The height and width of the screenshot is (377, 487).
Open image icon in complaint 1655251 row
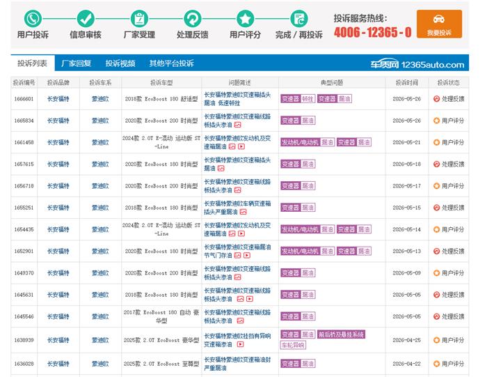pyautogui.click(x=243, y=212)
